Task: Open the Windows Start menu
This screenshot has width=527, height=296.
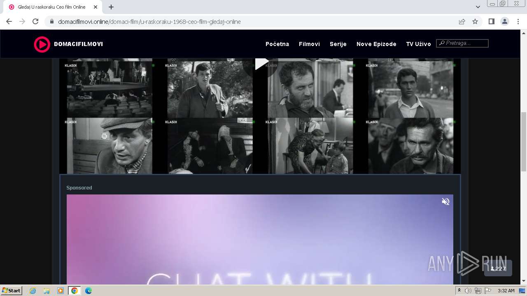Action: (x=11, y=290)
